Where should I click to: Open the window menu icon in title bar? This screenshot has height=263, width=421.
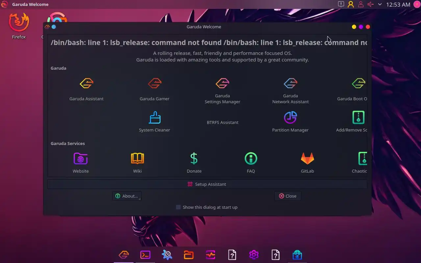coord(47,27)
